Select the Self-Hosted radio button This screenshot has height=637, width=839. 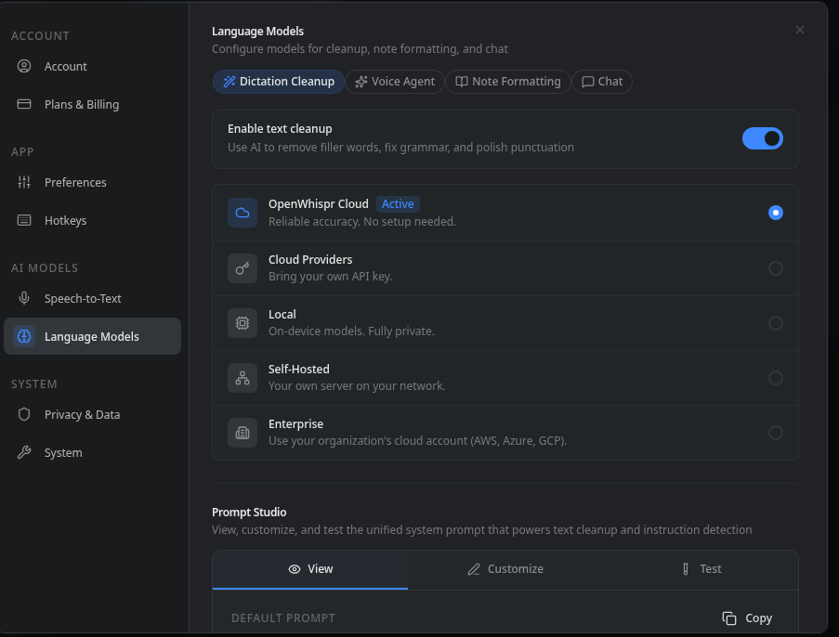pyautogui.click(x=775, y=378)
